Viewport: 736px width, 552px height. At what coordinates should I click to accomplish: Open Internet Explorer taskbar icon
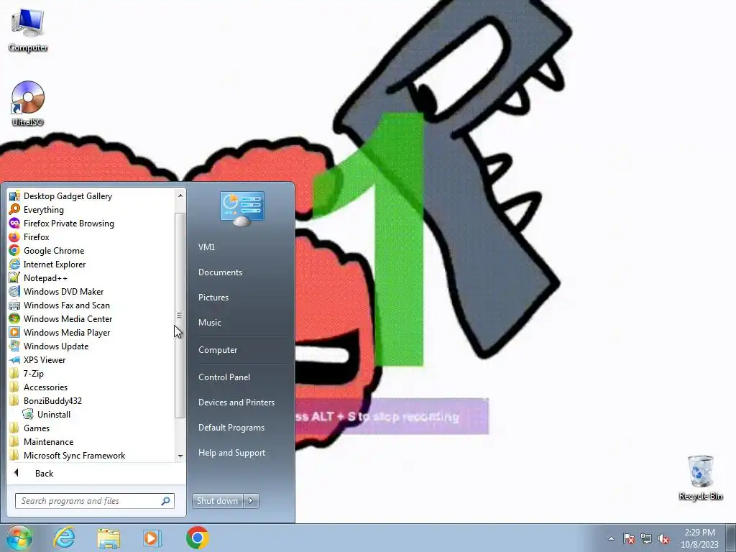click(64, 538)
